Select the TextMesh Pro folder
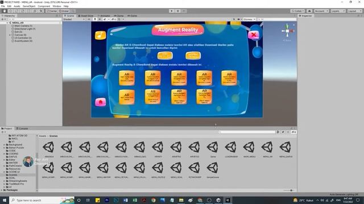This screenshot has height=204, width=364. (16, 184)
